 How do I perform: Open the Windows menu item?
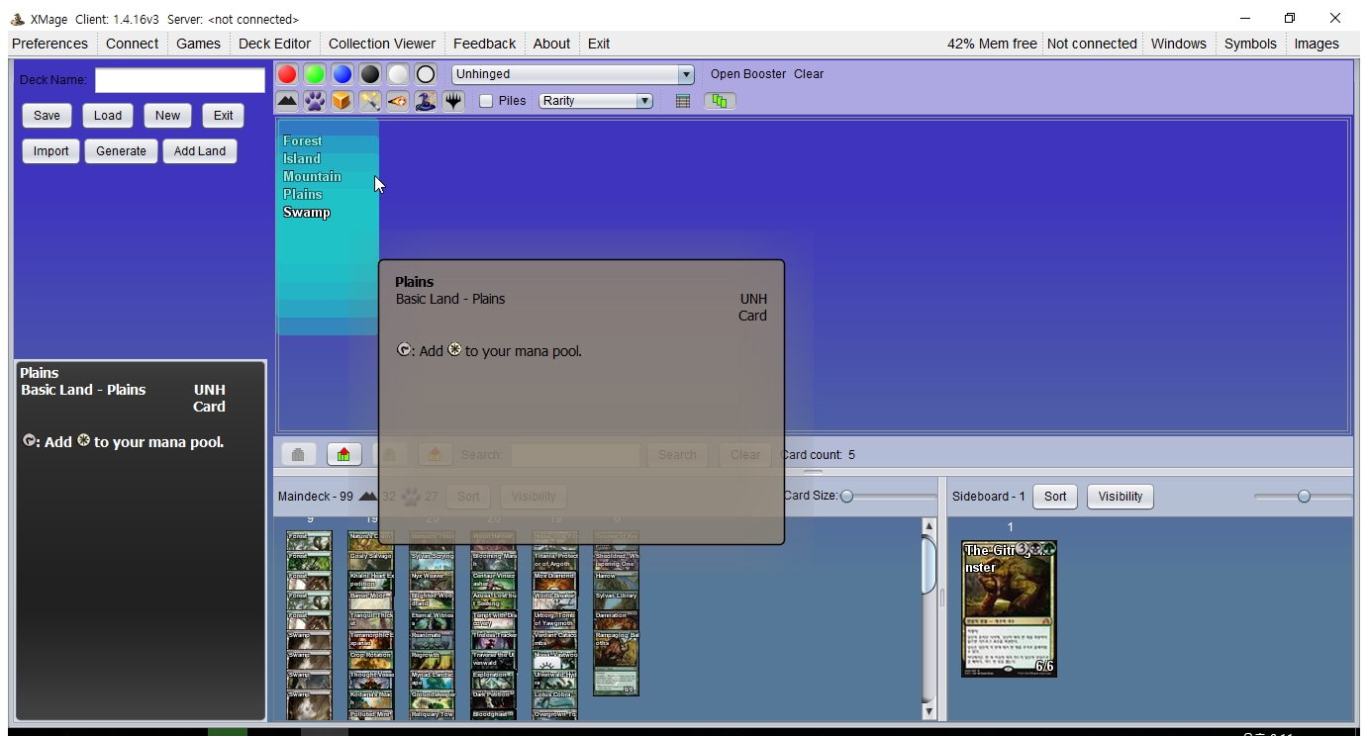[1178, 44]
